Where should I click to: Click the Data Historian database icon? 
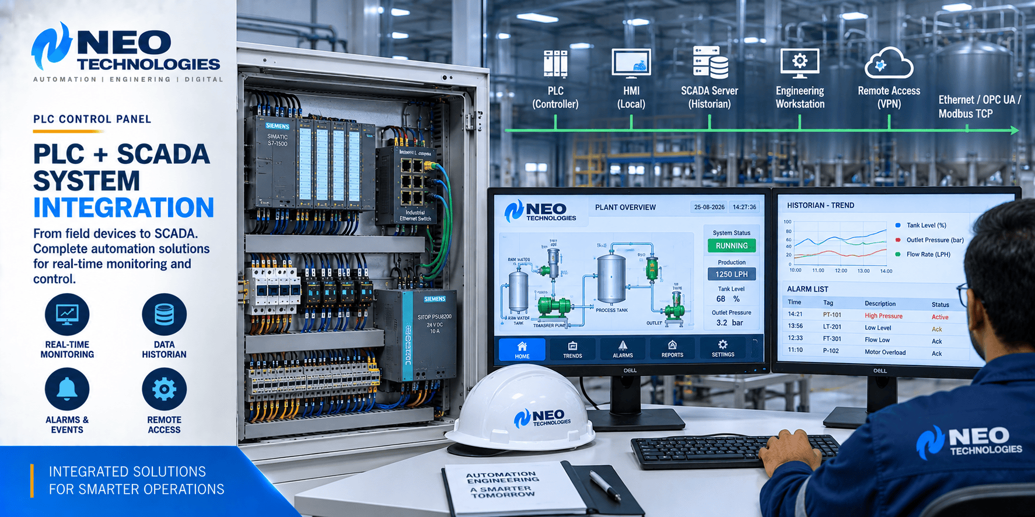tap(164, 315)
